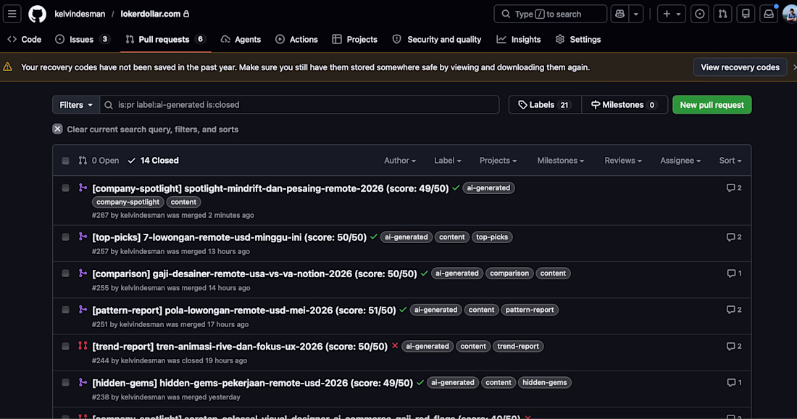The height and width of the screenshot is (419, 797).
Task: Open PR tren-animasi-rive-dan-fokus-ux-2026
Action: pos(240,347)
